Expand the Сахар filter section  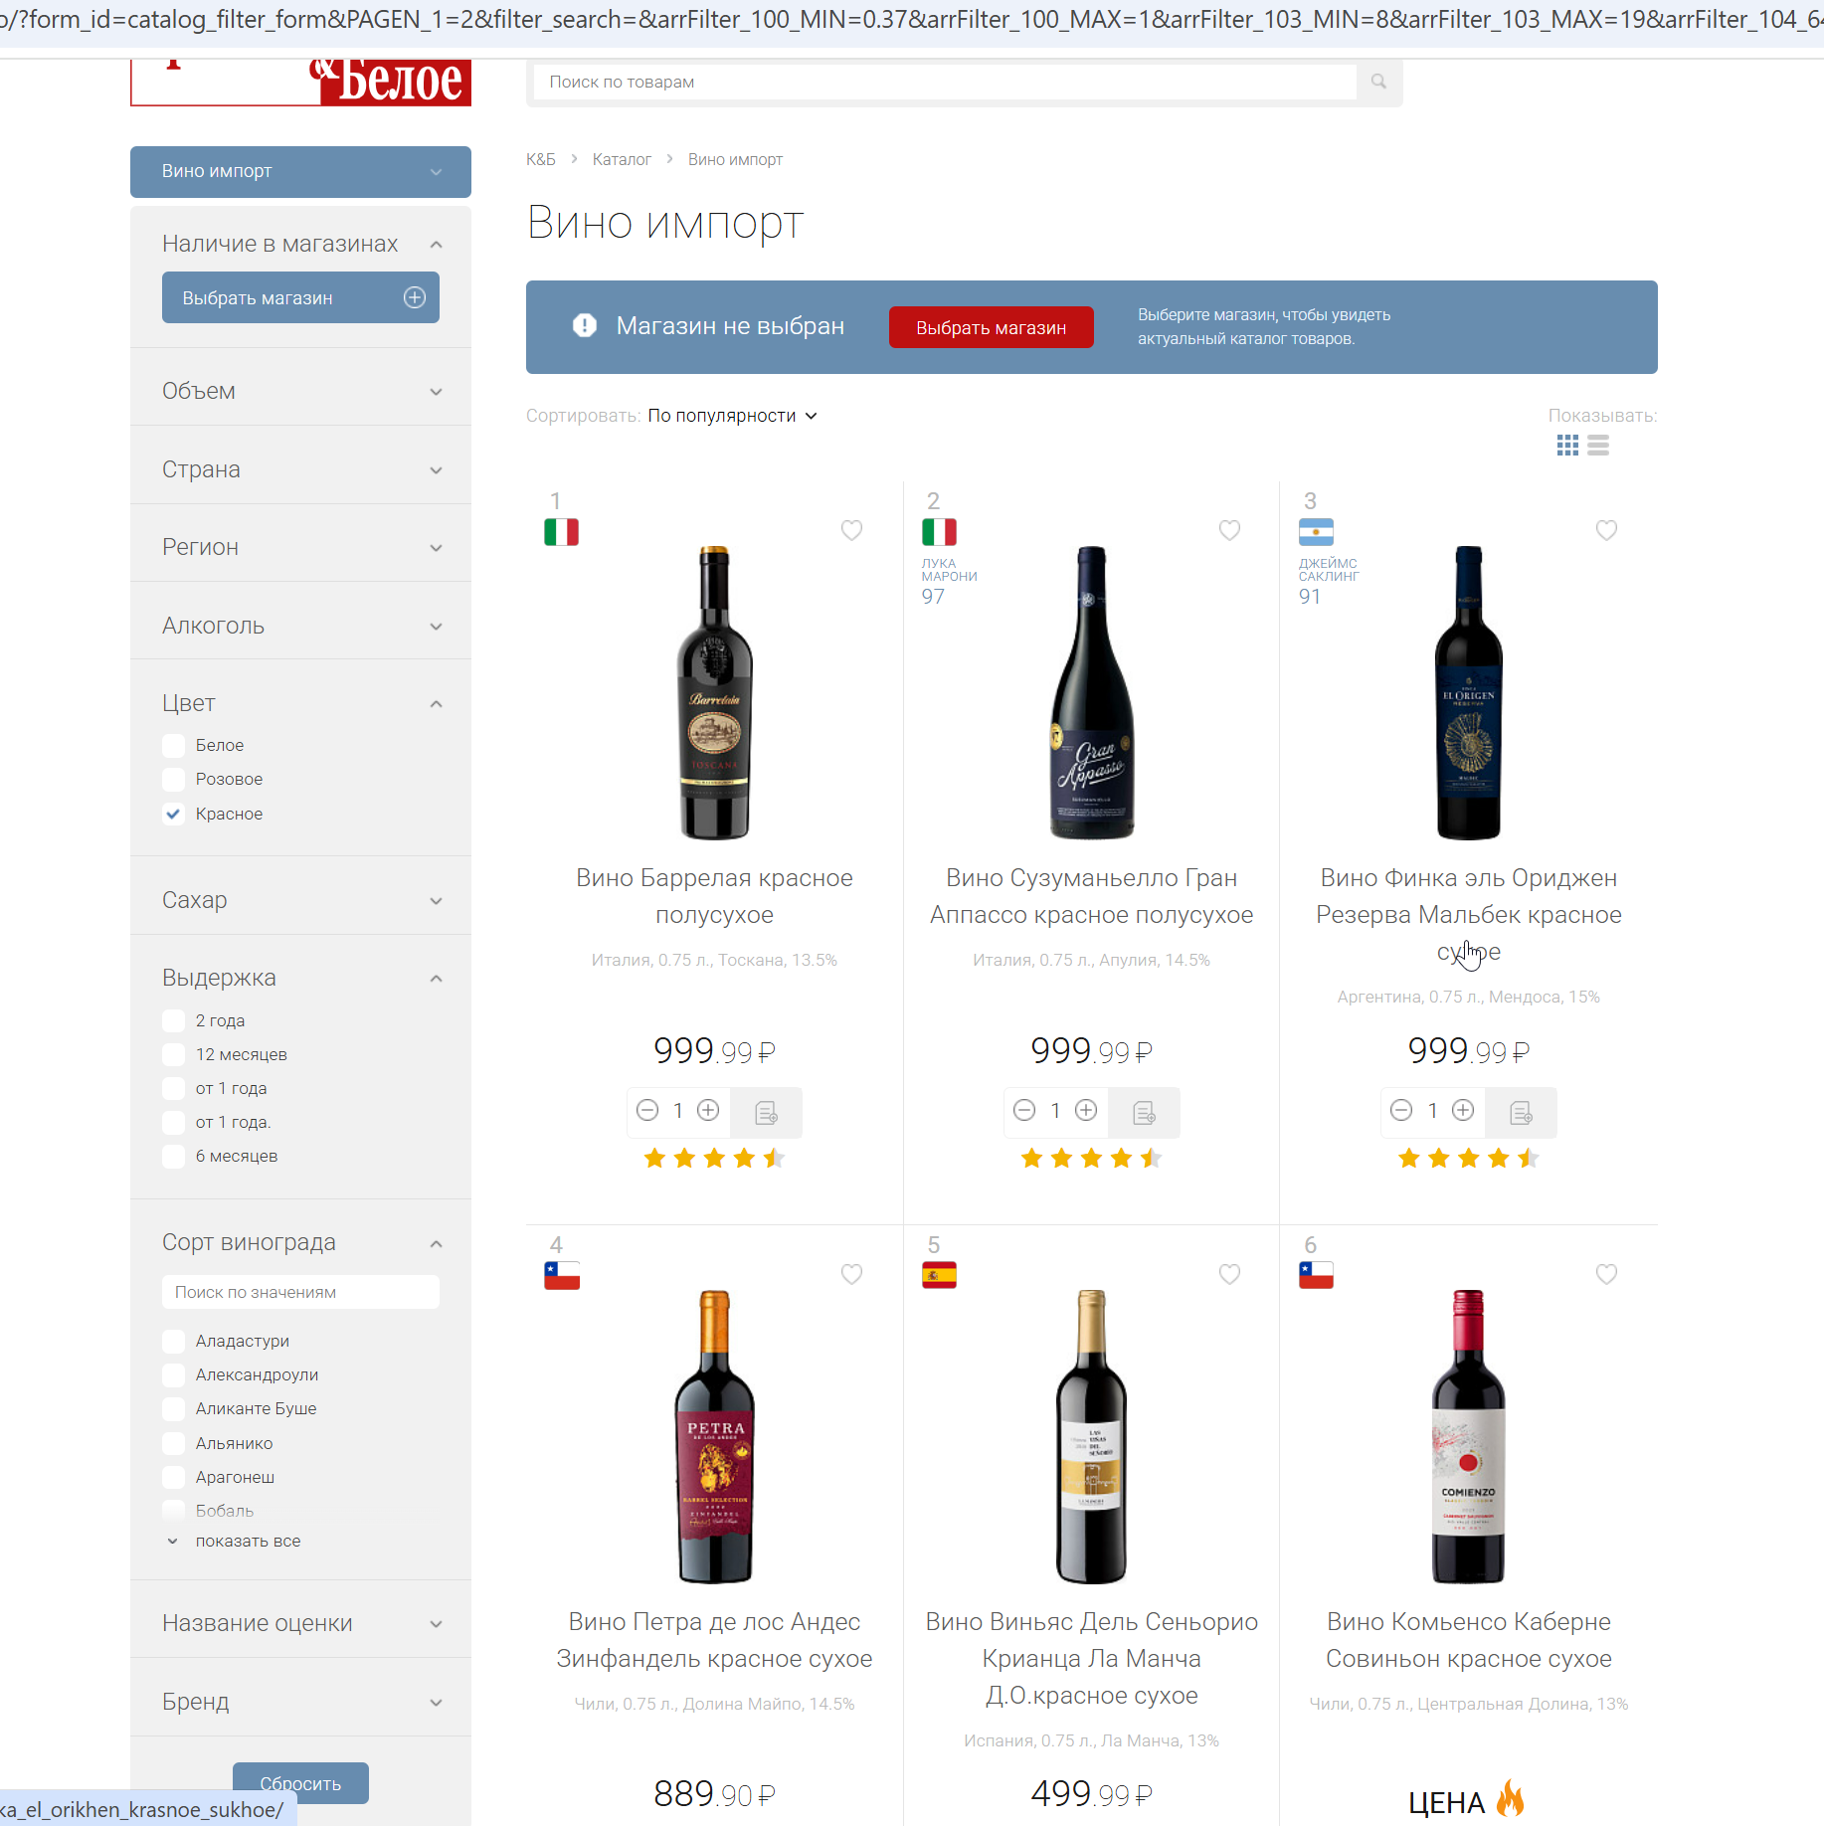pyautogui.click(x=300, y=900)
